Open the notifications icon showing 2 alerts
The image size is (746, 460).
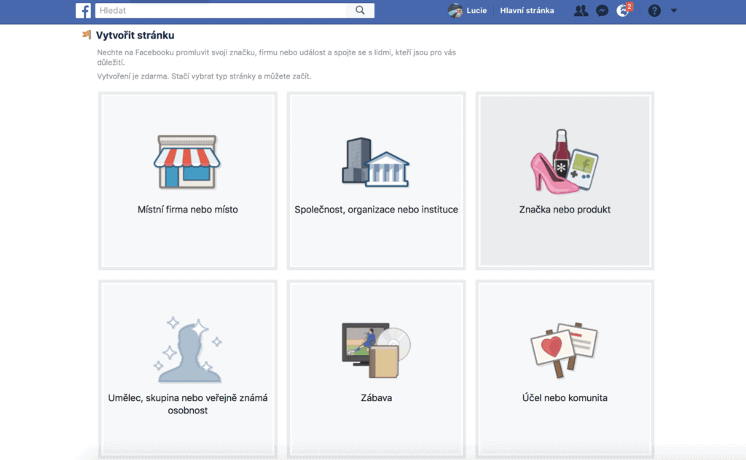[623, 10]
